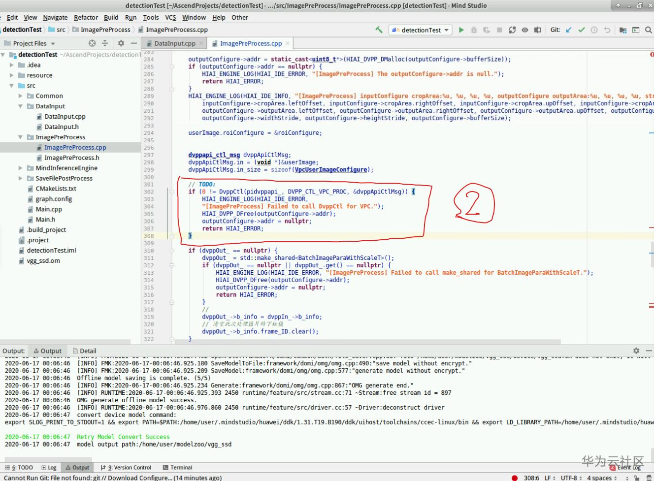The image size is (654, 481).
Task: Open Project panel settings gear
Action: pos(121,43)
